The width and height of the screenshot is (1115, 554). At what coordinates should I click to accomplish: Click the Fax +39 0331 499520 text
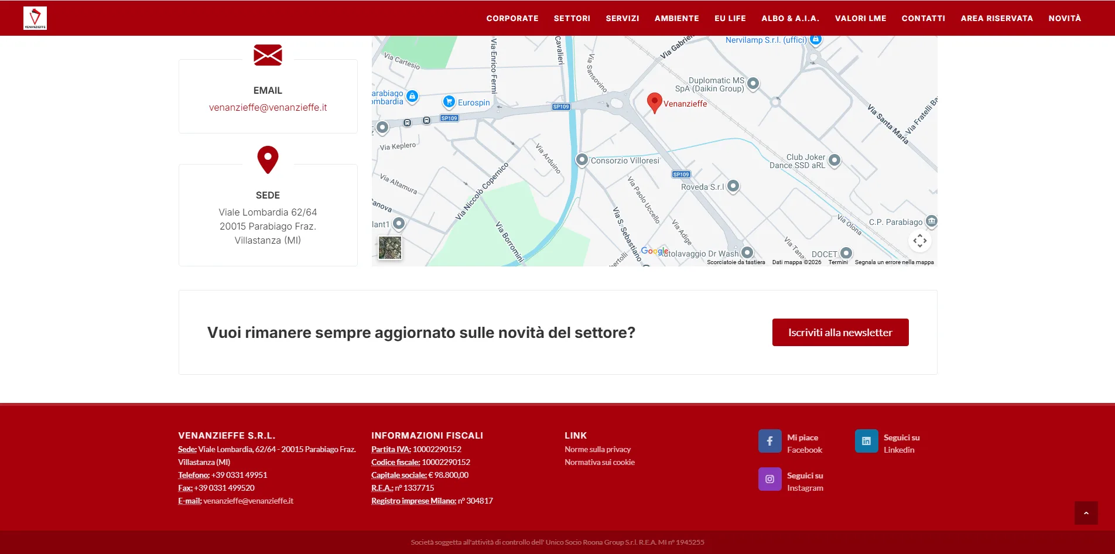point(216,488)
